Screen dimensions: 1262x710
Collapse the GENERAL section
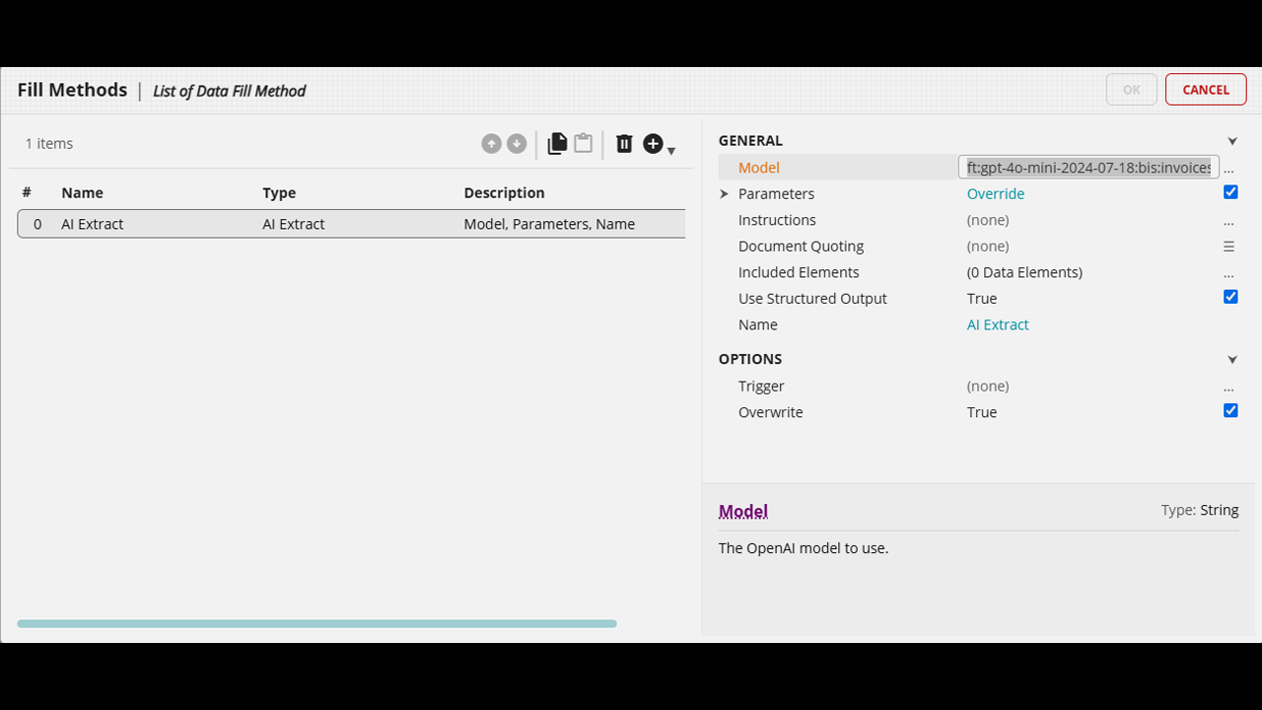click(1232, 141)
